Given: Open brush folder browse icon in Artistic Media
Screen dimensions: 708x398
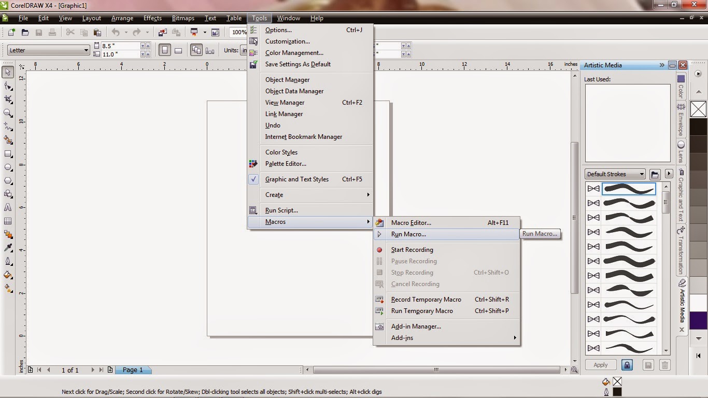Looking at the screenshot, I should click(x=655, y=174).
